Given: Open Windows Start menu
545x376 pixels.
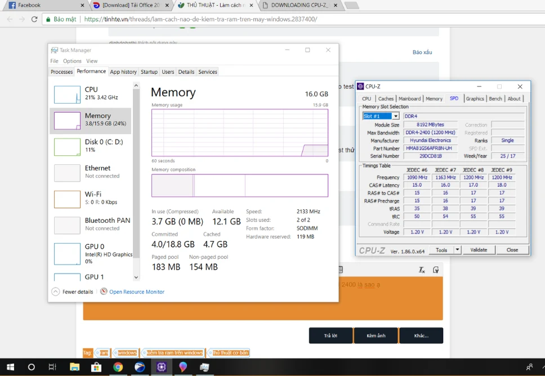Looking at the screenshot, I should [x=10, y=367].
